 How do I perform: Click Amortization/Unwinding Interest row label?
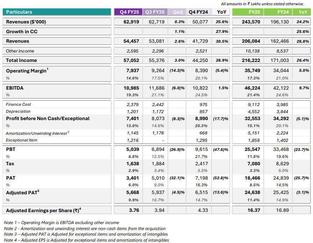point(37,133)
